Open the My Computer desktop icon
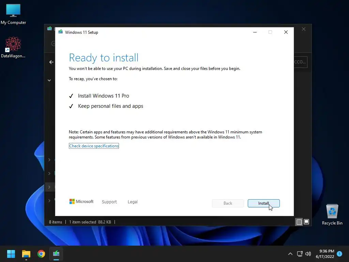Screen dimensions: 349x262 pos(13,14)
